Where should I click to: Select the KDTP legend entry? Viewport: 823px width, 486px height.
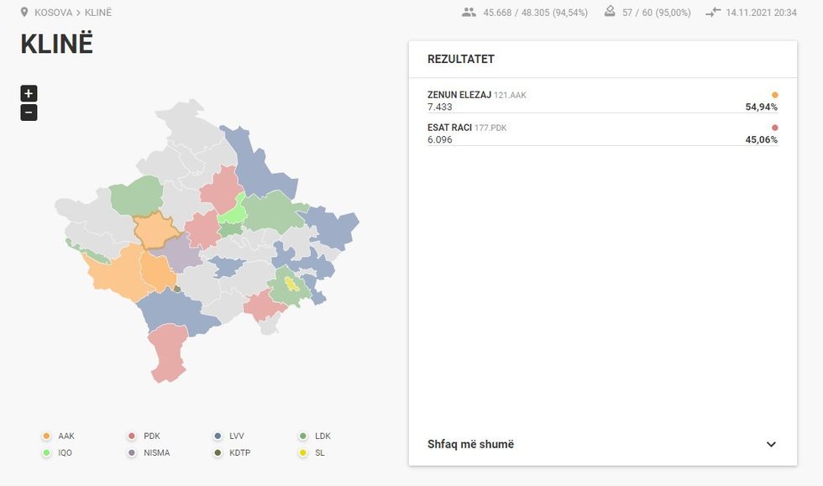[233, 453]
